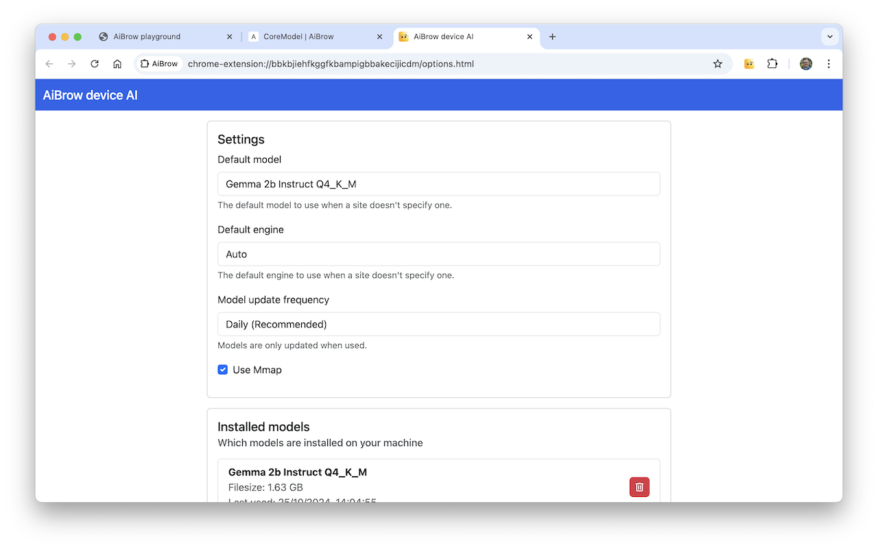
Task: Open the Extensions puzzle icon
Action: [x=772, y=63]
